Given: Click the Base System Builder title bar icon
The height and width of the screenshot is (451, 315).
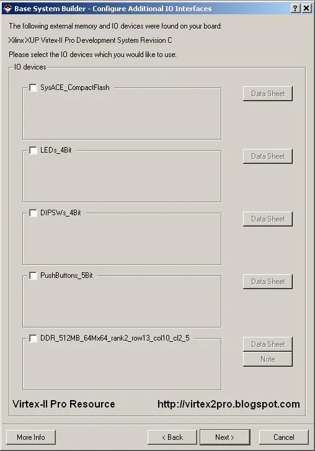Looking at the screenshot, I should (x=7, y=8).
